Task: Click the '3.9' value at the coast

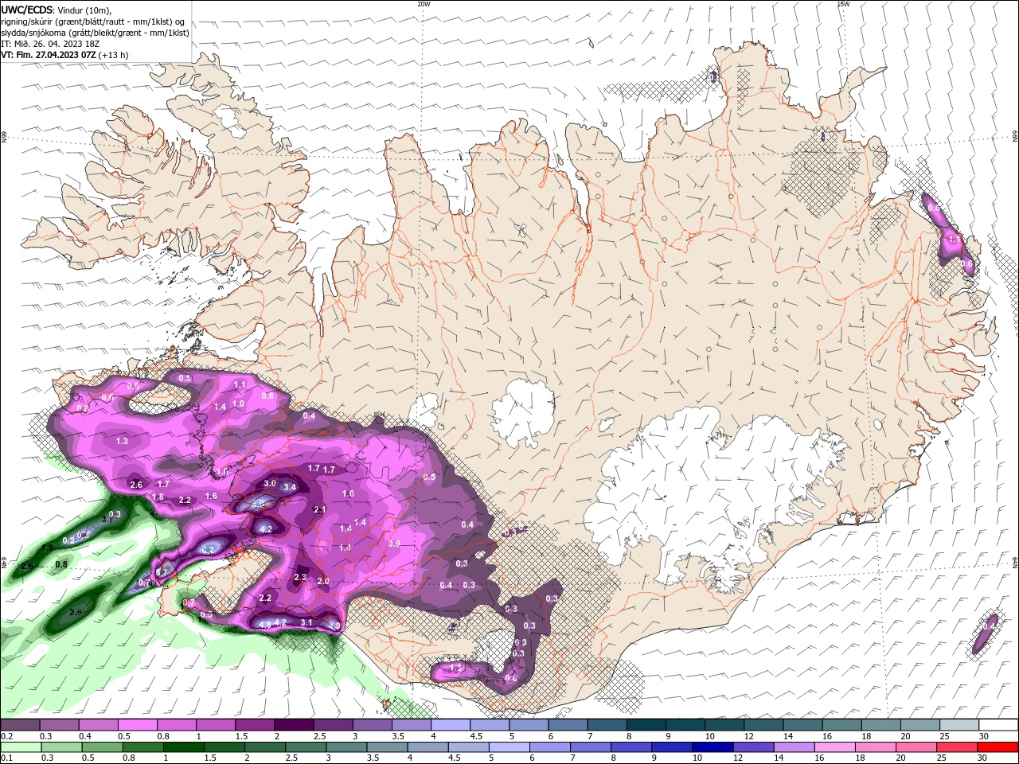Action: (x=334, y=626)
